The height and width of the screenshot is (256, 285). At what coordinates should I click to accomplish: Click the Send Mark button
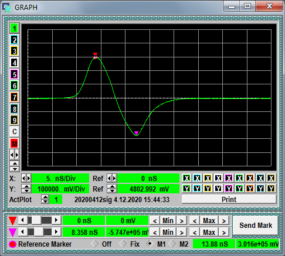pyautogui.click(x=255, y=226)
